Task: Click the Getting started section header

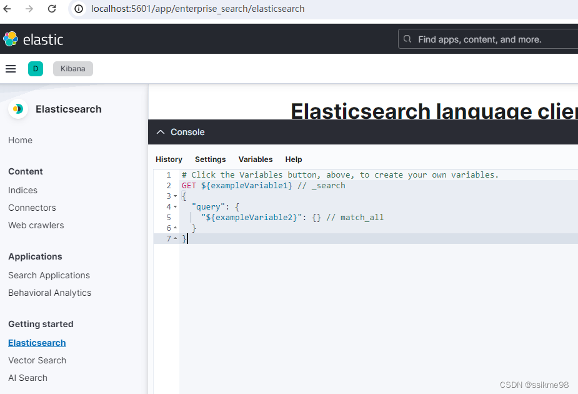Action: (x=41, y=324)
